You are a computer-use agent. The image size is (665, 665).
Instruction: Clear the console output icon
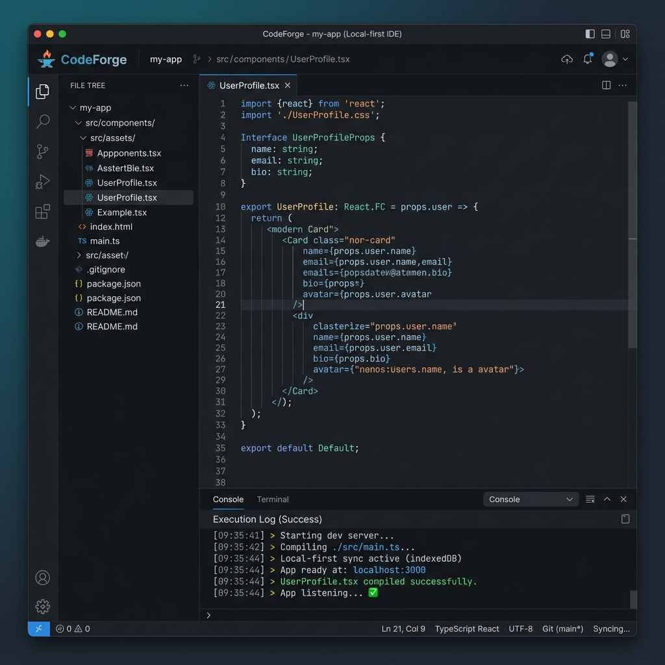[590, 499]
